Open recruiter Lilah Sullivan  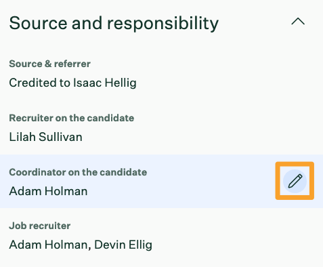[x=45, y=137]
